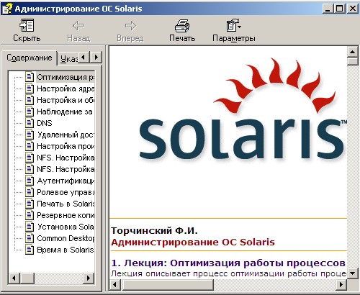Close the Администрирование ОС Solaris window
360x295 pixels.
coord(353,9)
